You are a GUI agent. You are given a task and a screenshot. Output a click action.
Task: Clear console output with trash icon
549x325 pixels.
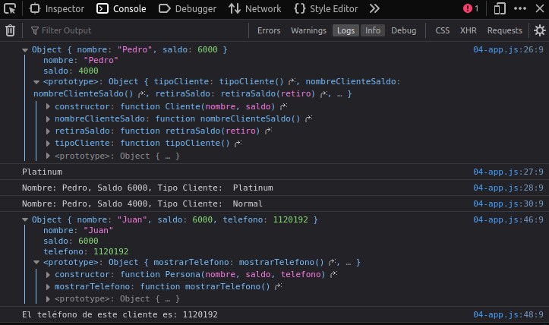click(10, 30)
